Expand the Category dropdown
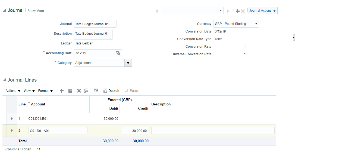Image resolution: width=364 pixels, height=155 pixels. tap(128, 63)
